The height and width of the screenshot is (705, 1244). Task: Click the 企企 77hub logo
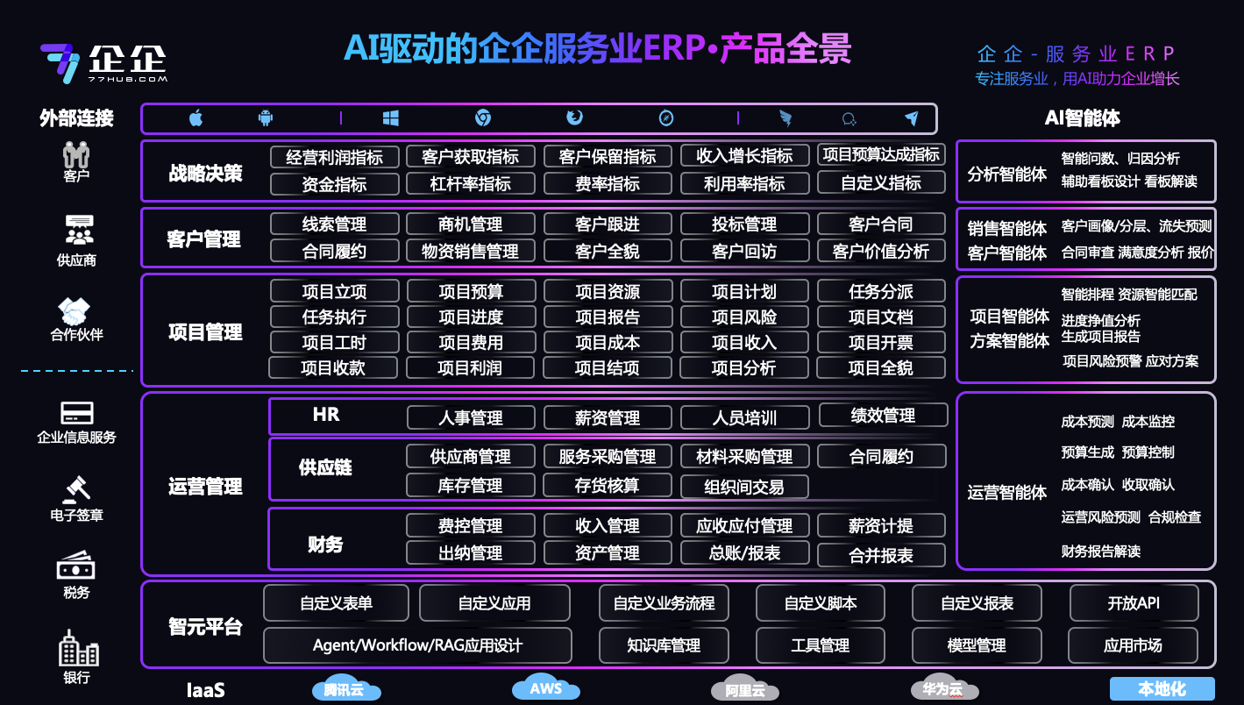103,61
